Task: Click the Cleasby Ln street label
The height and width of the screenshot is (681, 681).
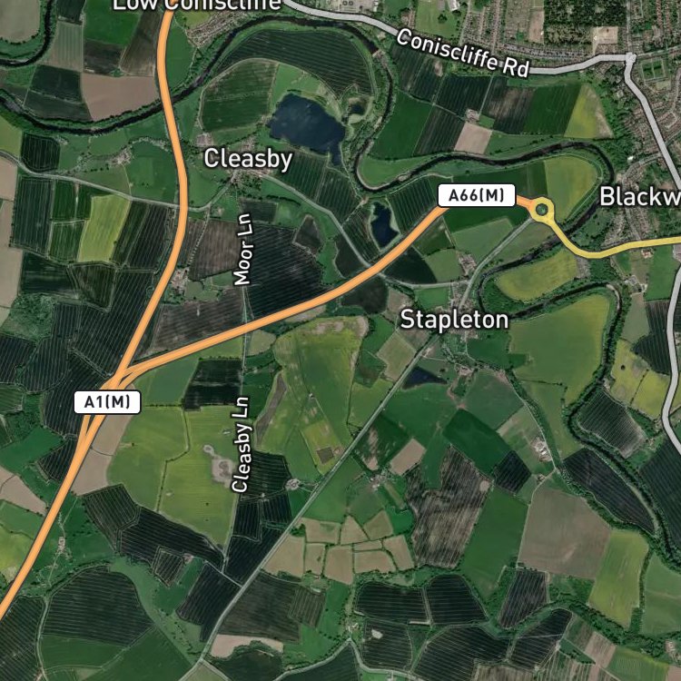Action: (x=241, y=445)
